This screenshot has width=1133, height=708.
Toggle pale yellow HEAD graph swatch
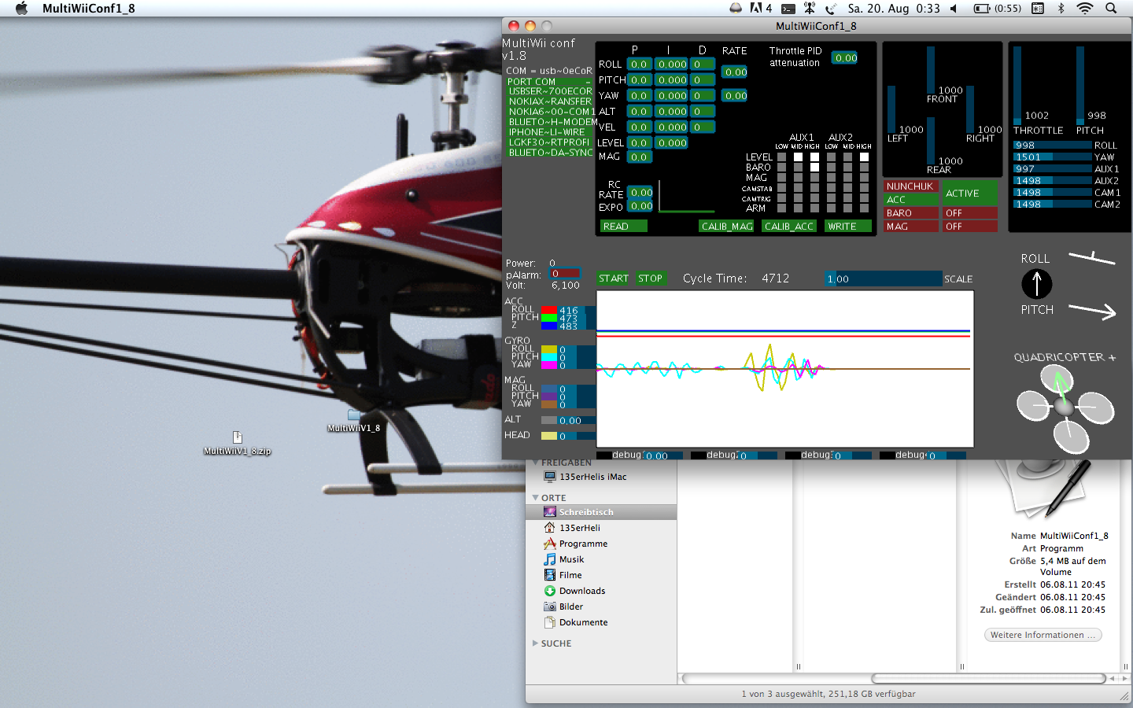click(x=548, y=436)
